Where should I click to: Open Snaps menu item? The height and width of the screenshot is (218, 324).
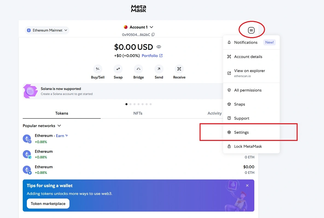251,104
